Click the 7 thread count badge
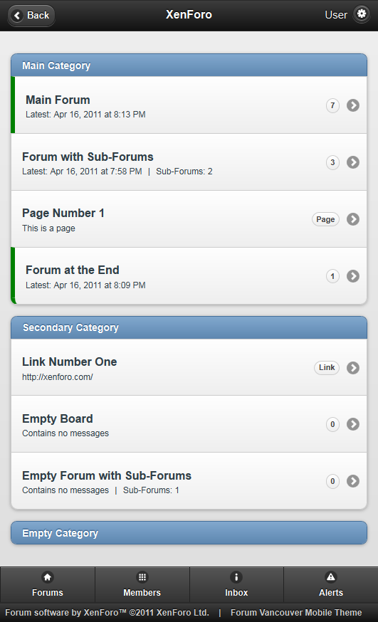378x622 pixels. [332, 105]
